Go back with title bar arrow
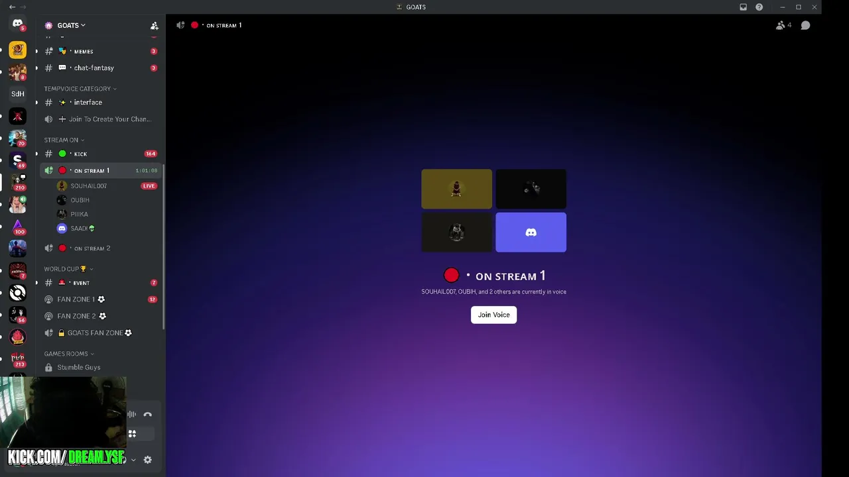This screenshot has width=849, height=477. 11,7
